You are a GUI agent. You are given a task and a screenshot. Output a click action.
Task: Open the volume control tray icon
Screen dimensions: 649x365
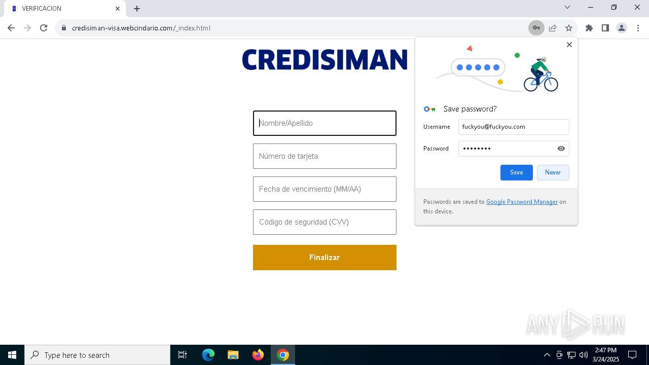(584, 355)
